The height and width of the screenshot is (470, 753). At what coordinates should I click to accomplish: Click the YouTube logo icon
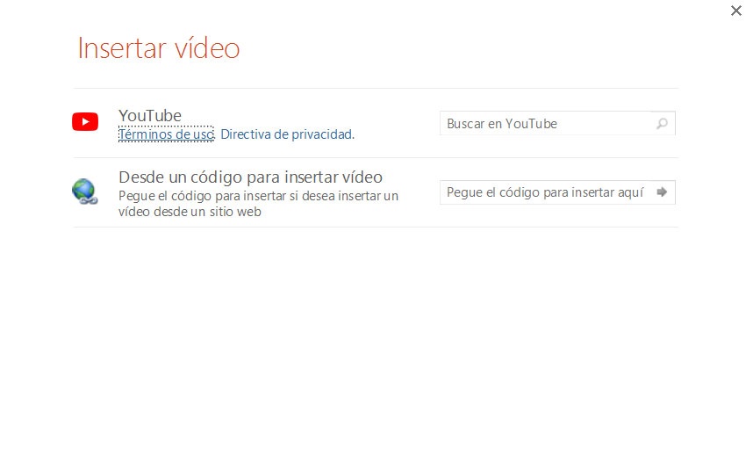coord(85,122)
